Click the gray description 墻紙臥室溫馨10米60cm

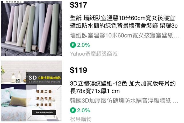124,35
